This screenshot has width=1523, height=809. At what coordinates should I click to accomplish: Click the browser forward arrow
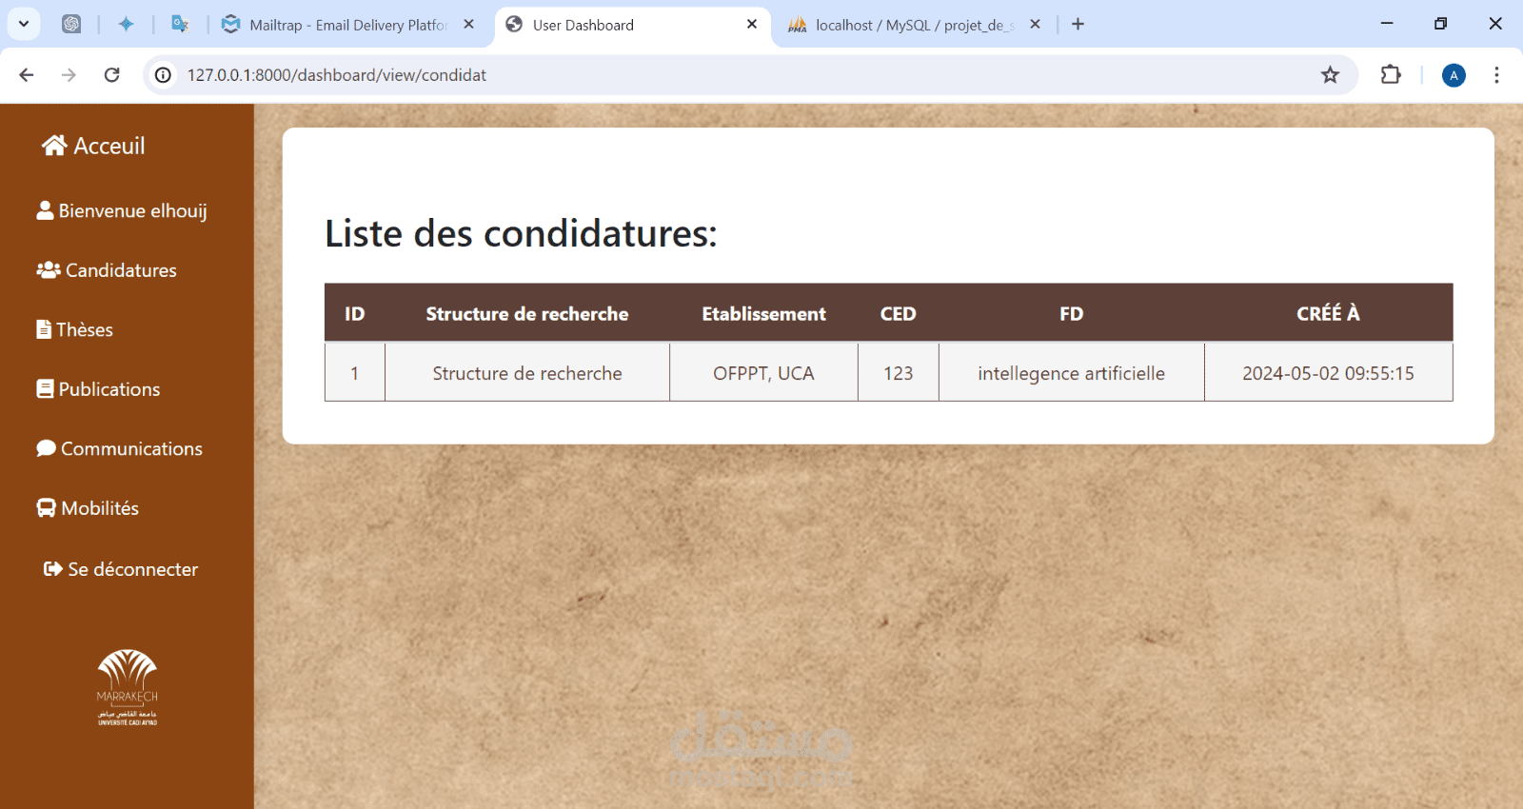(69, 75)
